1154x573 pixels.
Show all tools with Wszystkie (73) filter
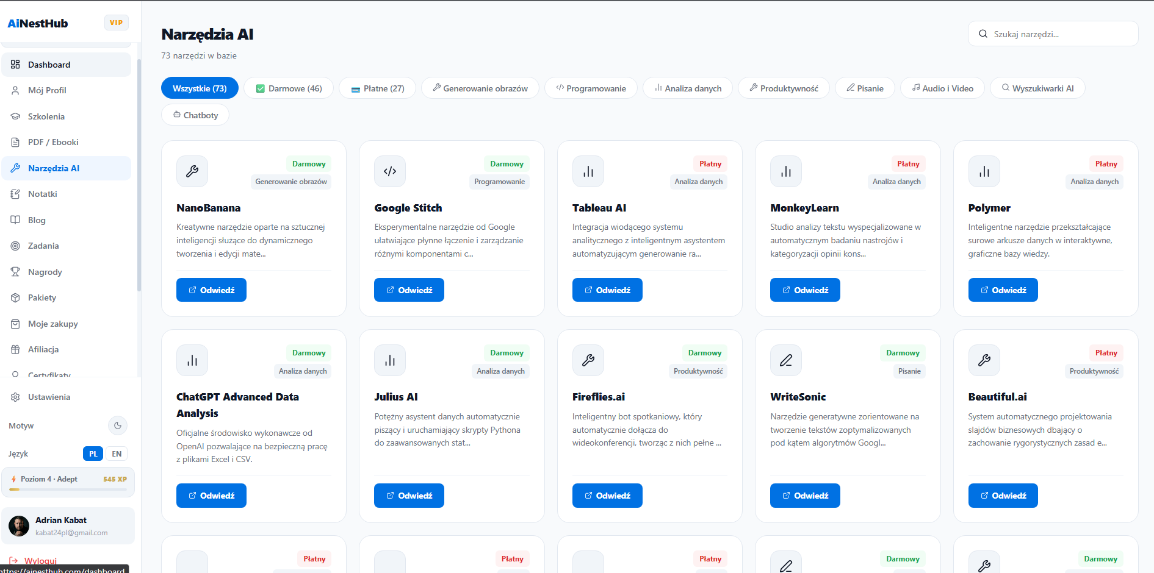[x=200, y=88]
